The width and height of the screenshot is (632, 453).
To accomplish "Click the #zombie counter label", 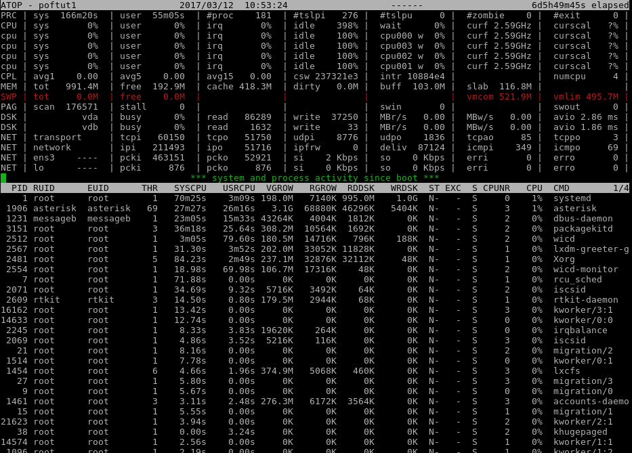I will 486,16.
